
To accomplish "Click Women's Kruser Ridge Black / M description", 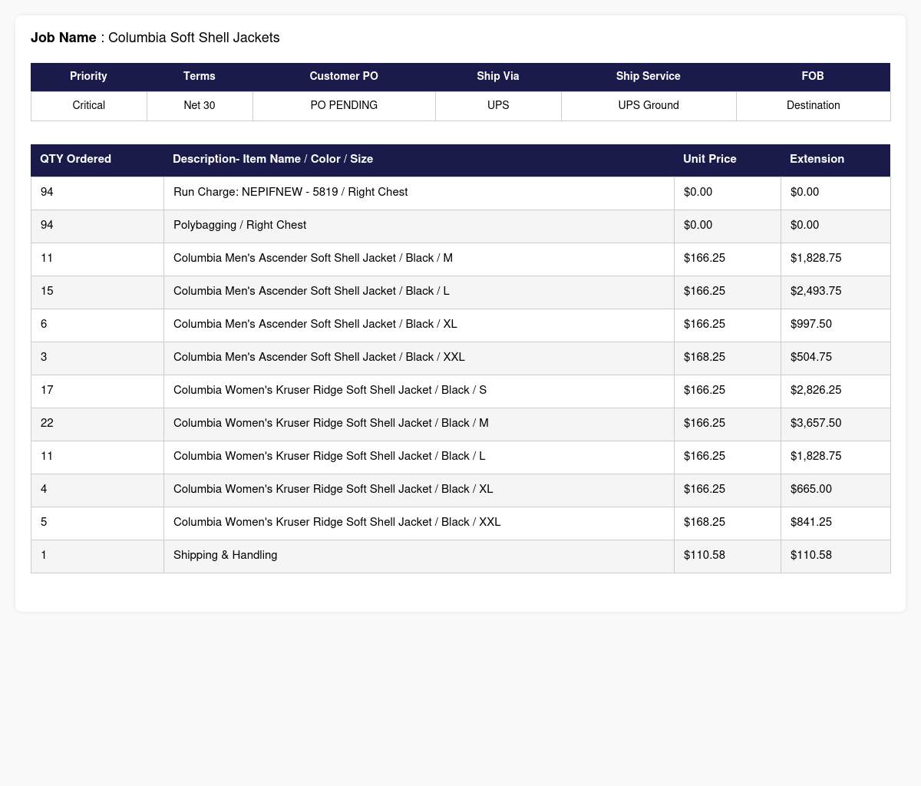I will [418, 423].
